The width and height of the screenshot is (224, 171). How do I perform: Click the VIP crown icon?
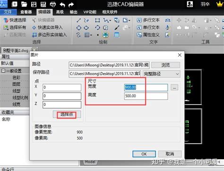click(x=220, y=4)
